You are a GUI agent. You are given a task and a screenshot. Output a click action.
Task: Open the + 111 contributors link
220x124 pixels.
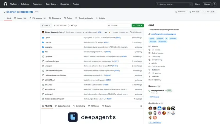tap(155, 122)
